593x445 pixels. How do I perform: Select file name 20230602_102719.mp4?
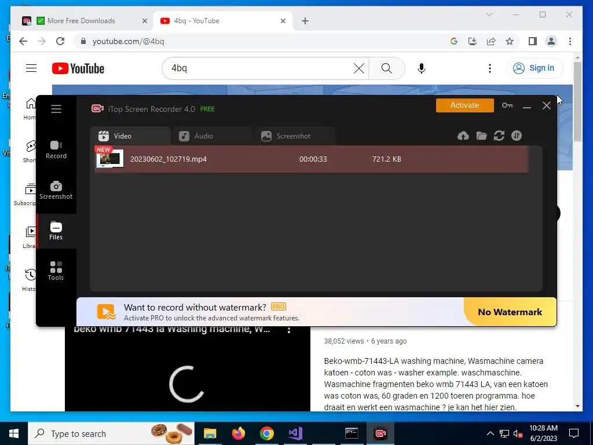[x=169, y=159]
